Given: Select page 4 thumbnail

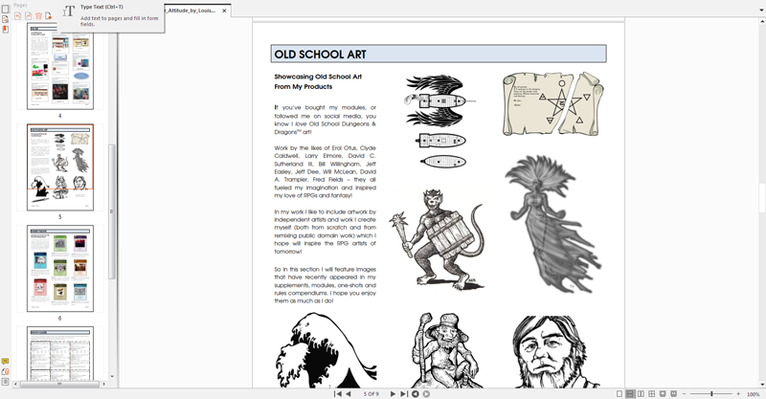Looking at the screenshot, I should 60,67.
